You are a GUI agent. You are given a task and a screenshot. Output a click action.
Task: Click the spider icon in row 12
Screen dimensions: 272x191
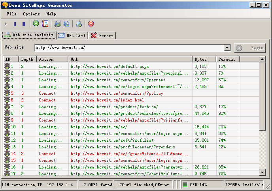coord(7,140)
